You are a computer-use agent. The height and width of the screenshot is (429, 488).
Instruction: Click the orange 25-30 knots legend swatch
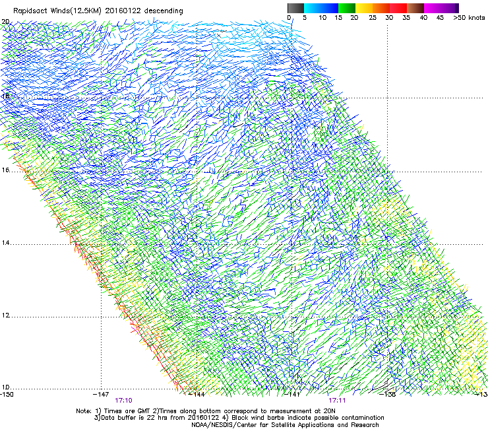click(x=381, y=8)
